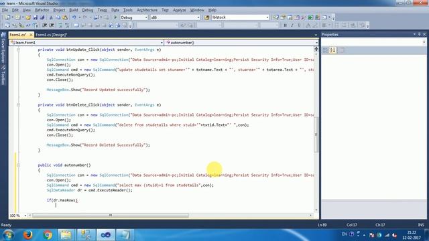The width and height of the screenshot is (429, 241).
Task: Launch Chrome from the taskbar
Action: [48, 235]
